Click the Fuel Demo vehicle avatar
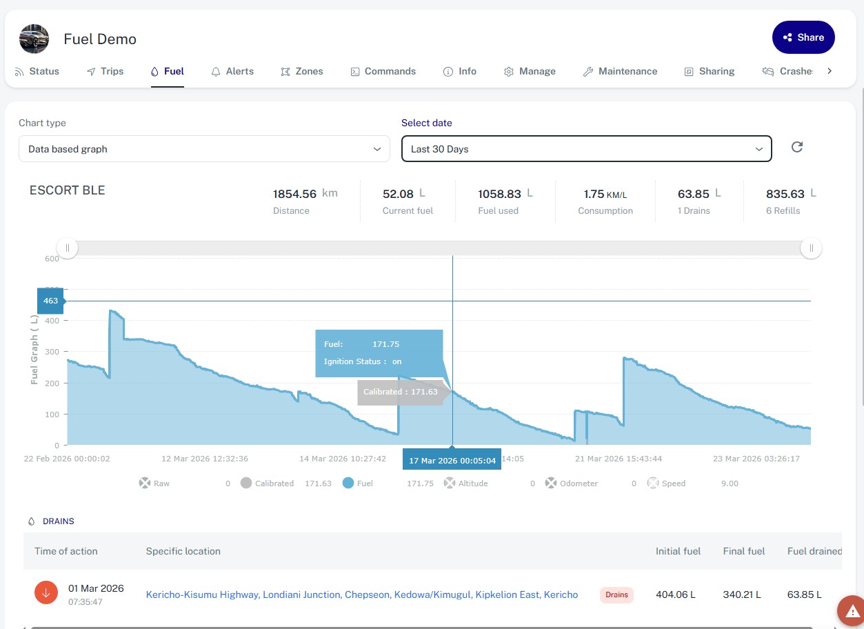Screen dimensions: 864x629 pos(34,39)
